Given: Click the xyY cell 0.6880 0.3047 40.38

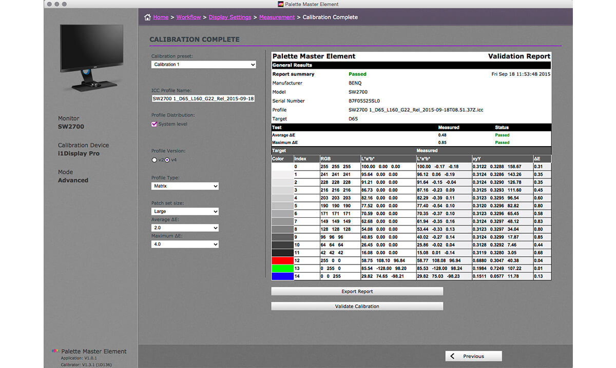Looking at the screenshot, I should [502, 261].
